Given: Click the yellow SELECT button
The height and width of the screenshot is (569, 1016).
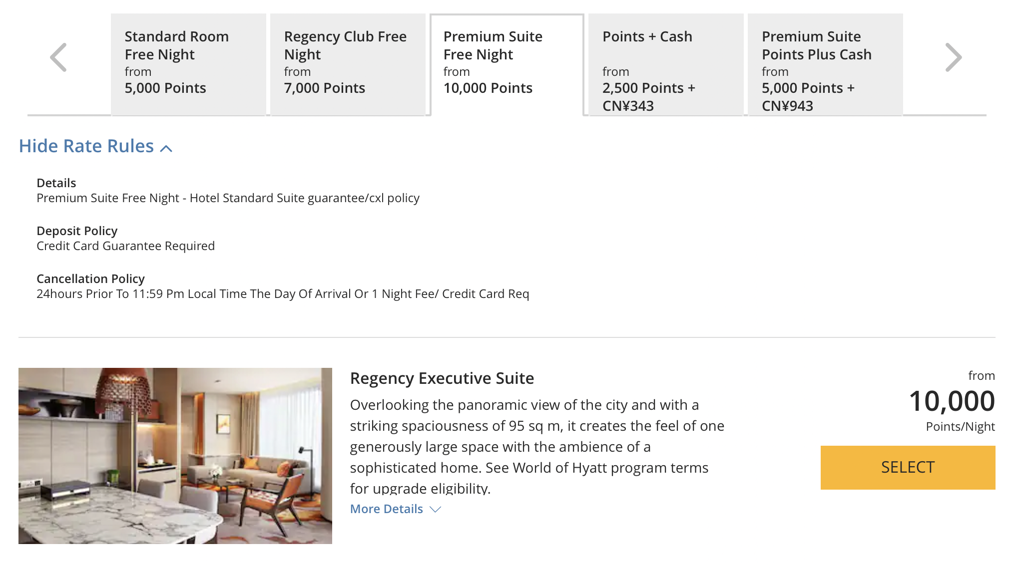Looking at the screenshot, I should coord(908,467).
